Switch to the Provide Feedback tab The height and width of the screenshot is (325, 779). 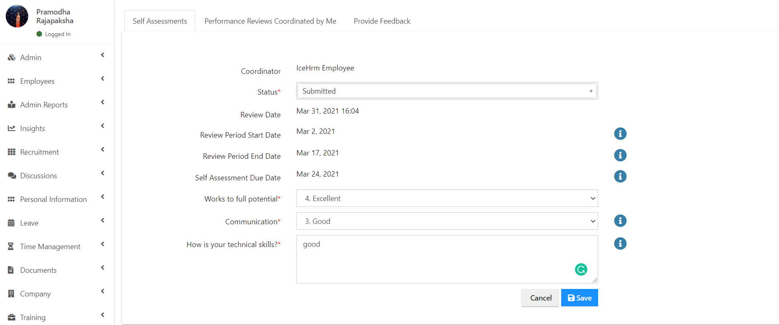click(382, 21)
